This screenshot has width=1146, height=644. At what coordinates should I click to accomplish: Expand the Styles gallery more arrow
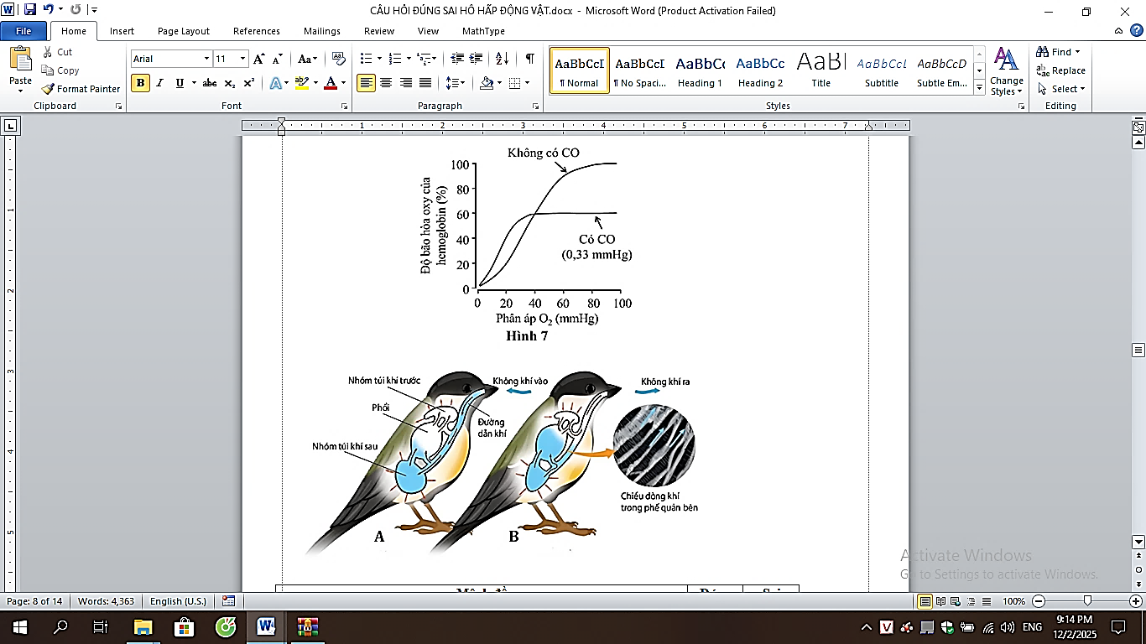click(x=979, y=88)
